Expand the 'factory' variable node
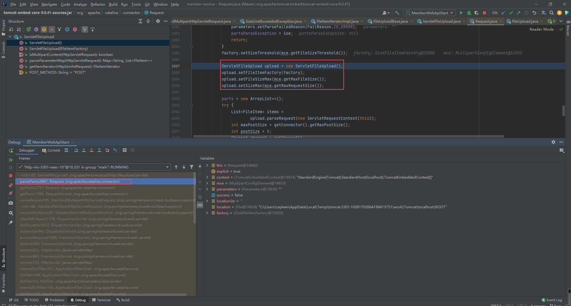Viewport: 571px width, 306px height. [207, 213]
